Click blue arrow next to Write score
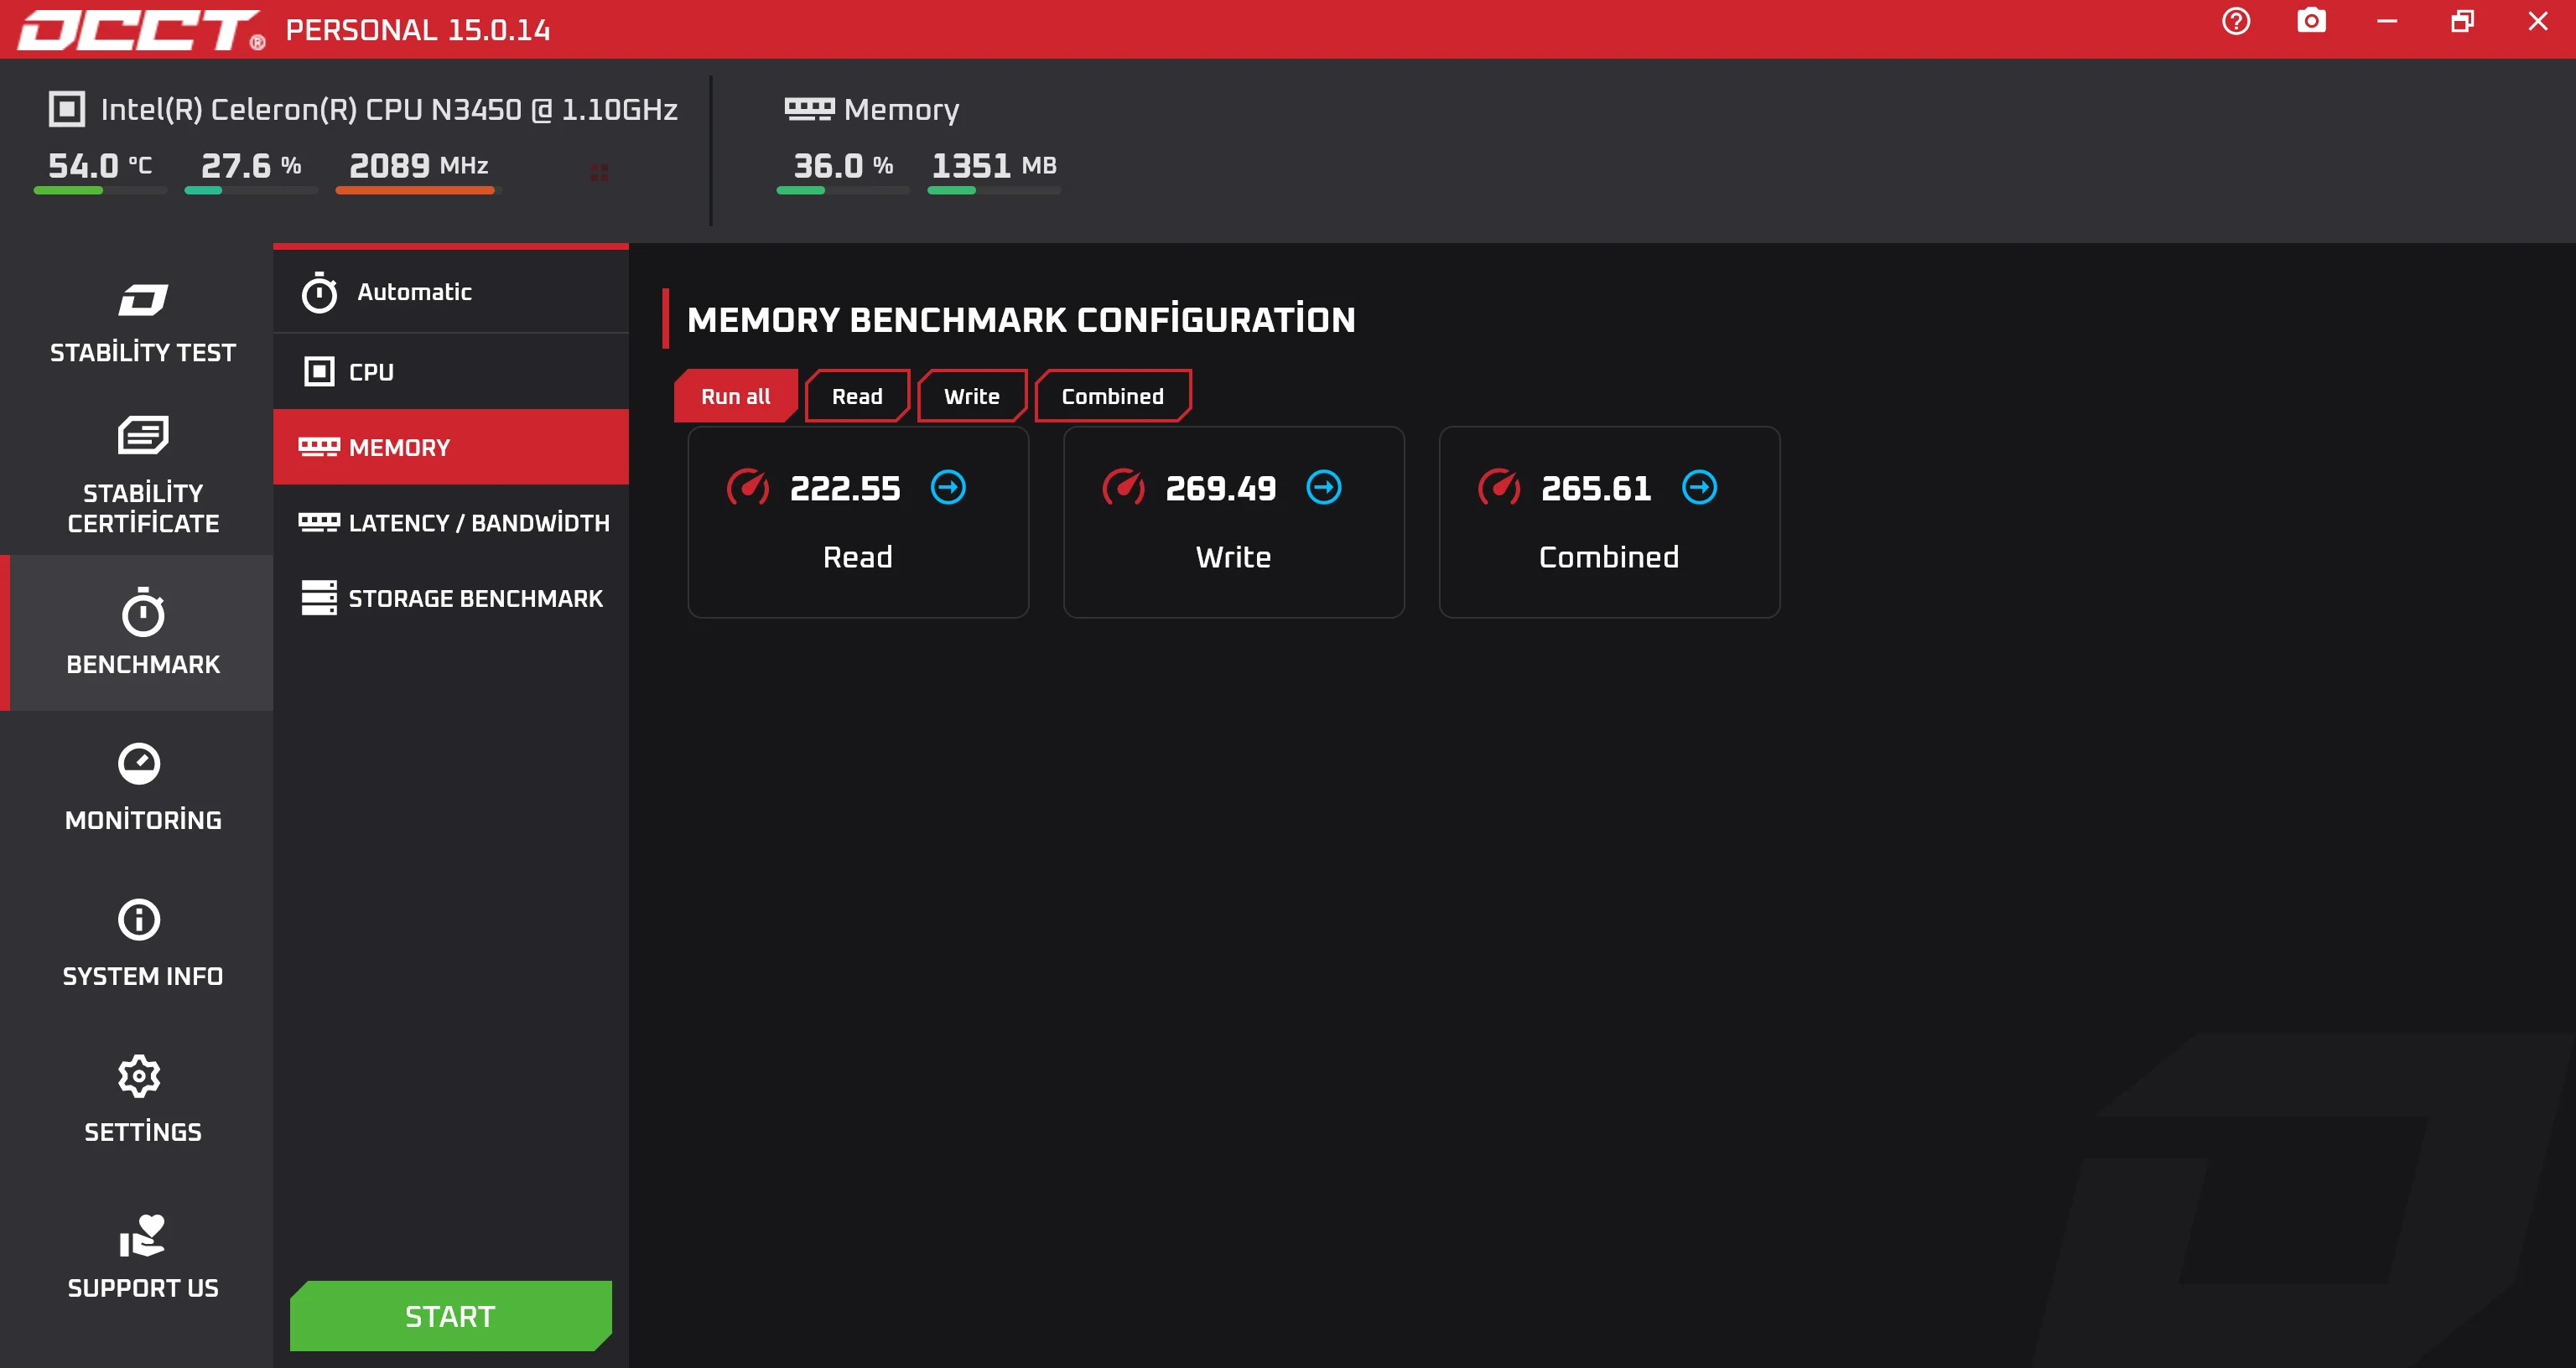 click(x=1323, y=488)
